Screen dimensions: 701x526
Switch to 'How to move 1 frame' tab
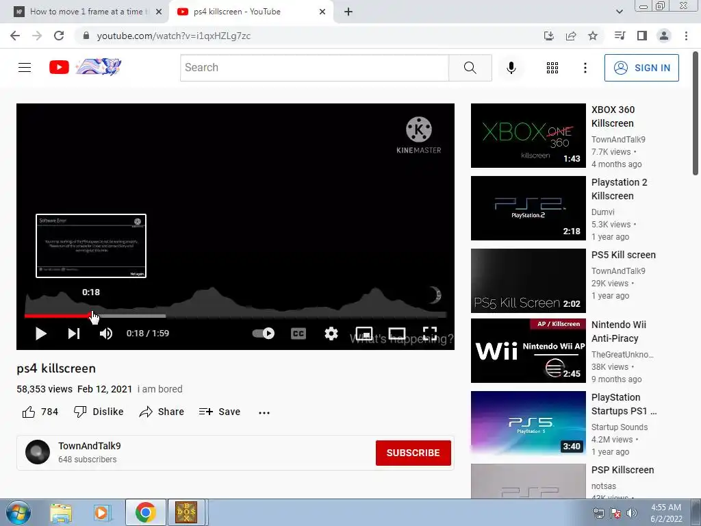click(x=85, y=12)
